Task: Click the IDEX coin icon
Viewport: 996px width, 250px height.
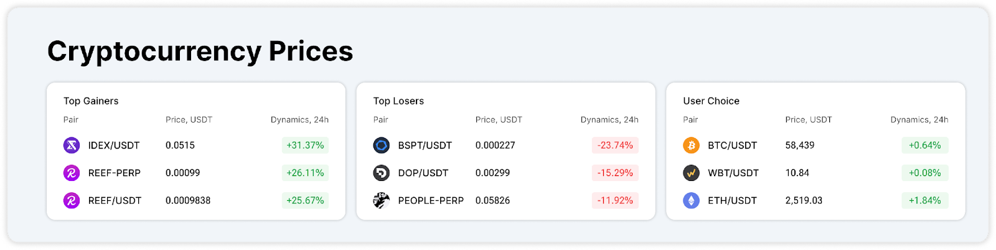Action: pyautogui.click(x=72, y=146)
